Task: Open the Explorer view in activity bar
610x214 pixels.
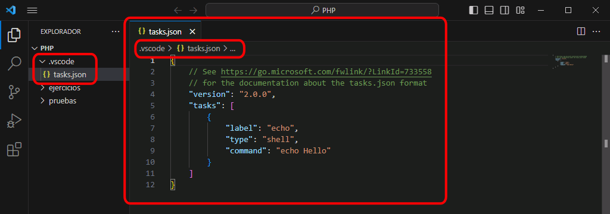Action: coord(14,35)
